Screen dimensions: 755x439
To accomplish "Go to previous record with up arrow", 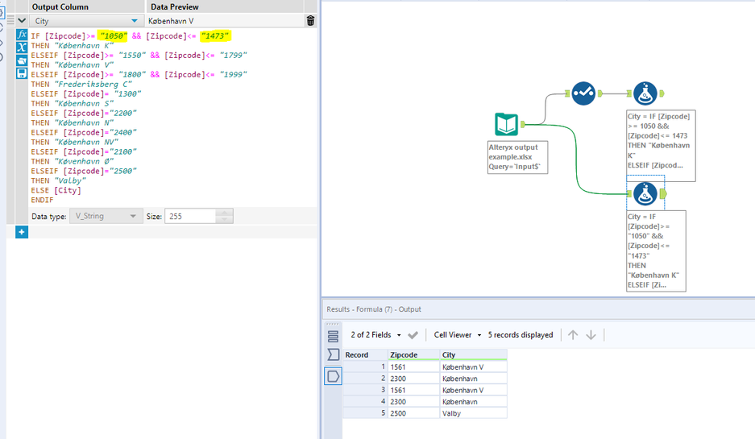I will tap(573, 335).
